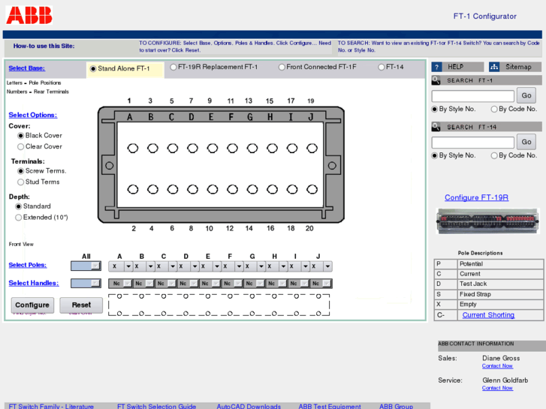Click the Search FT-1 magnifier icon

(x=436, y=80)
